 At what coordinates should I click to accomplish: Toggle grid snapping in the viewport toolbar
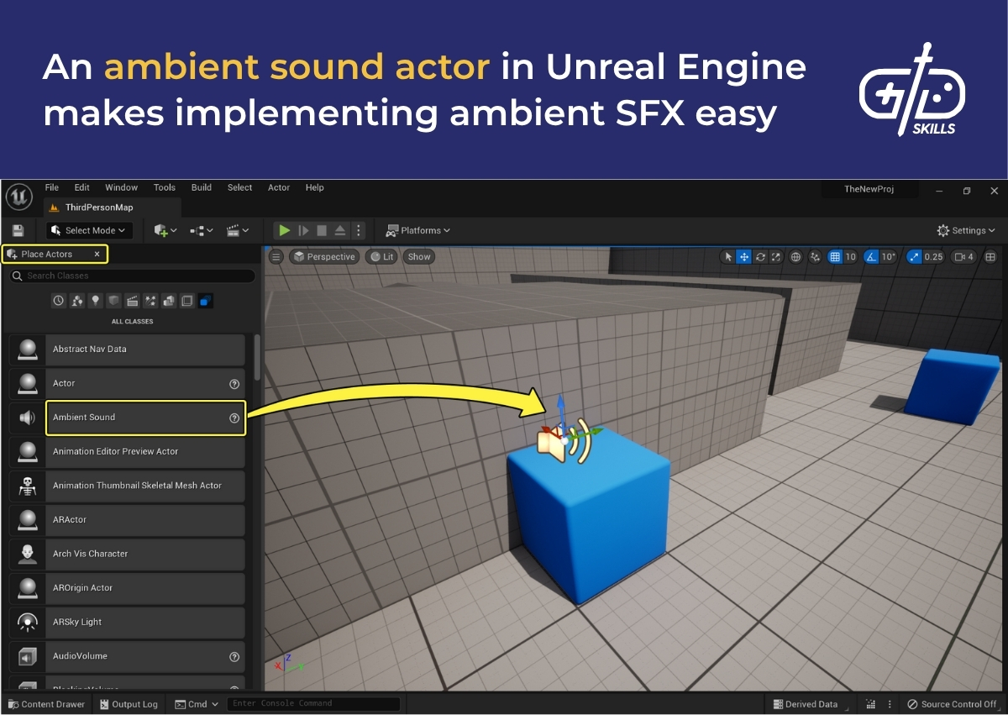[x=834, y=256]
